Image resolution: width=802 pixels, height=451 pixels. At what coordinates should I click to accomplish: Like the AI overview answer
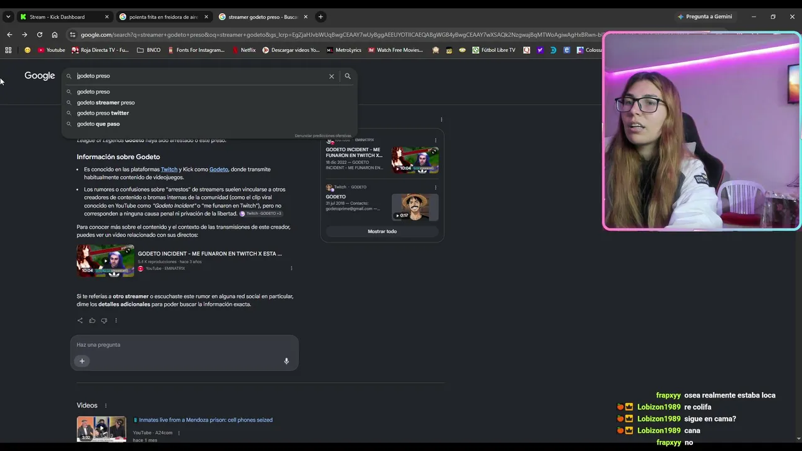coord(92,321)
